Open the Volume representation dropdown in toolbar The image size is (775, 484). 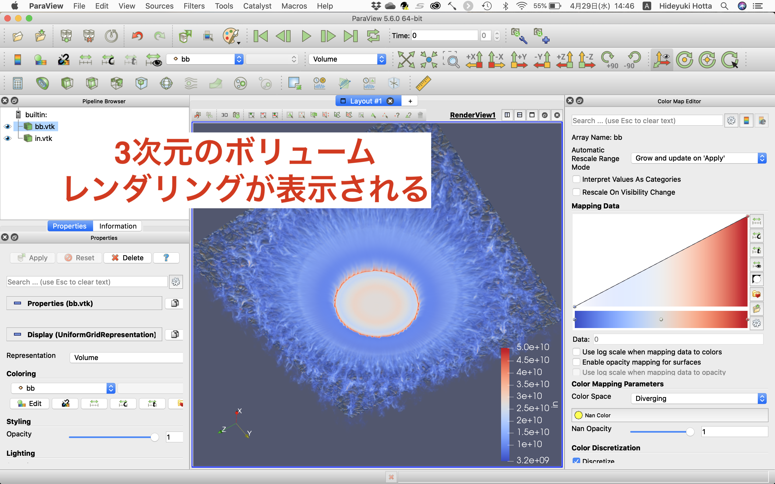click(x=347, y=59)
